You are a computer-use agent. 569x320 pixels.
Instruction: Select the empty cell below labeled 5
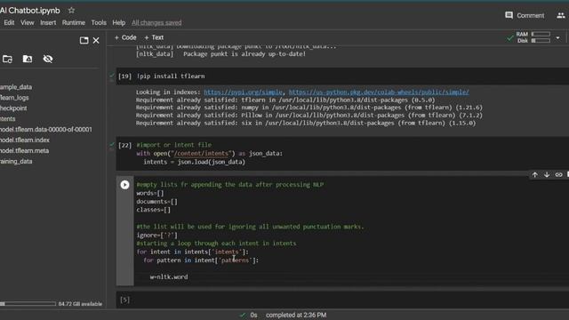pyautogui.click(x=341, y=300)
